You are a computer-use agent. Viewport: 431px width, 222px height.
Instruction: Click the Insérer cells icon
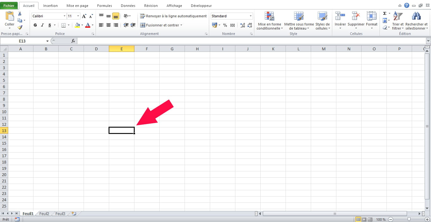[x=340, y=16]
